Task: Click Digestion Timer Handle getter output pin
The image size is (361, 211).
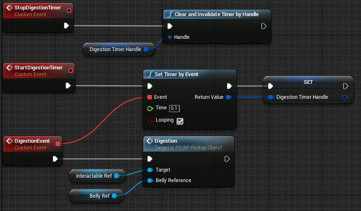Action: 146,49
